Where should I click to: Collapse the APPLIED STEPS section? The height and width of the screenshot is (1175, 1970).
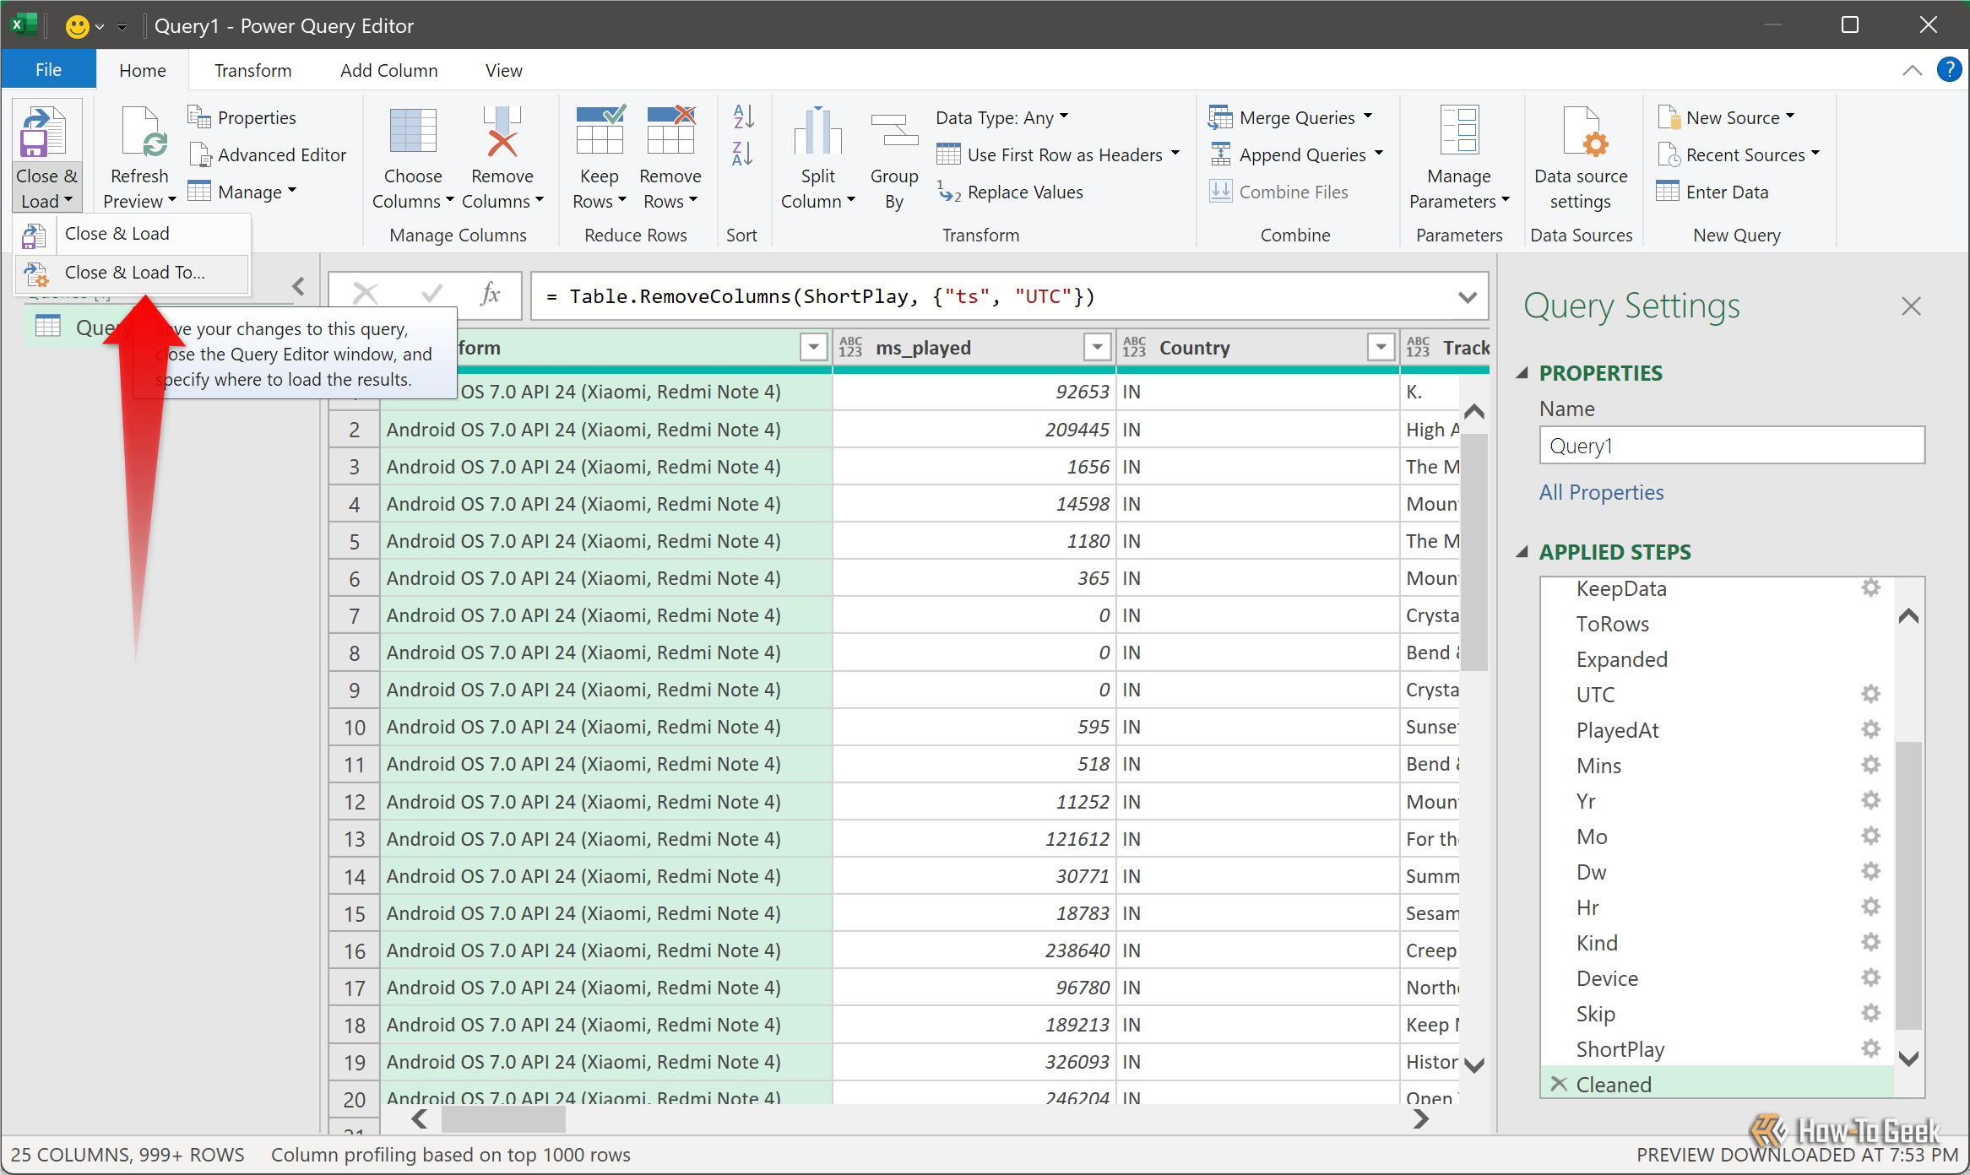coord(1522,552)
